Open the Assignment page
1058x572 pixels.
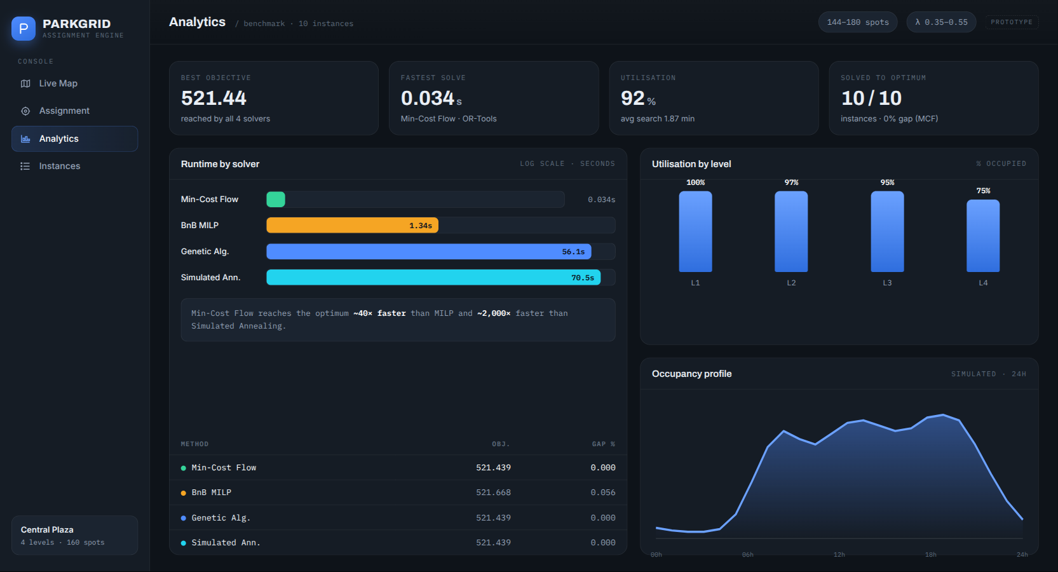click(x=74, y=111)
